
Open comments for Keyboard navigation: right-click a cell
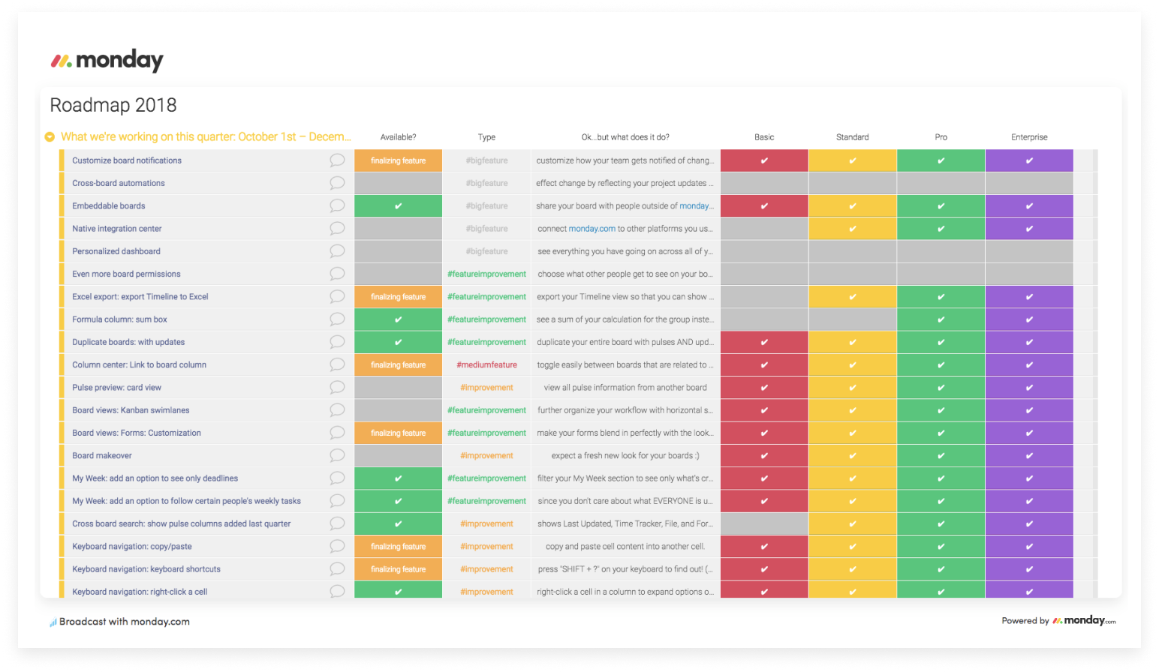(337, 592)
